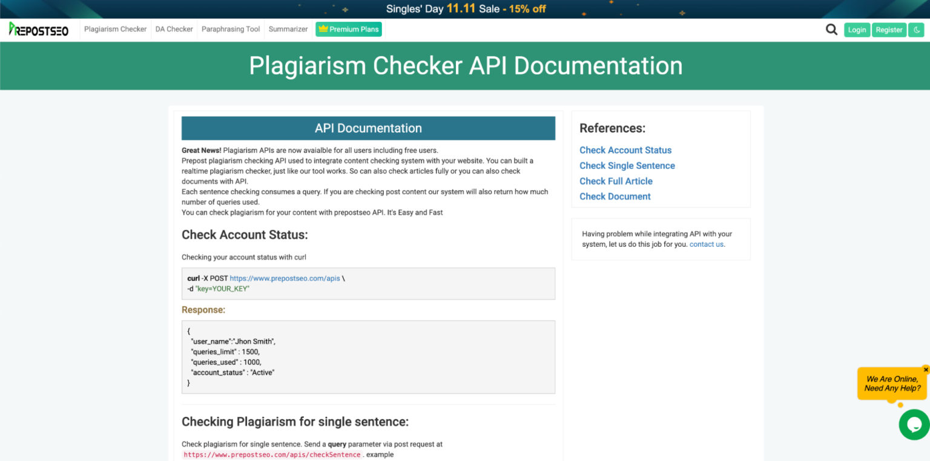Viewport: 930px width, 461px height.
Task: Jump to Check Document reference
Action: pyautogui.click(x=615, y=197)
